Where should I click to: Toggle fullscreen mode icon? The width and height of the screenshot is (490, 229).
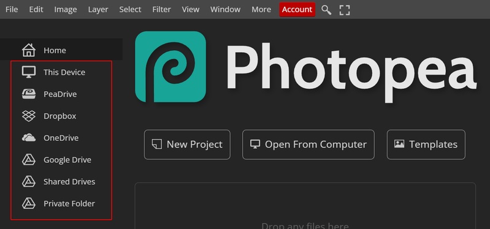coord(345,10)
